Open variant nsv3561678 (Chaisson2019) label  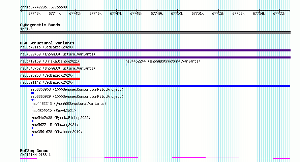[57, 132]
